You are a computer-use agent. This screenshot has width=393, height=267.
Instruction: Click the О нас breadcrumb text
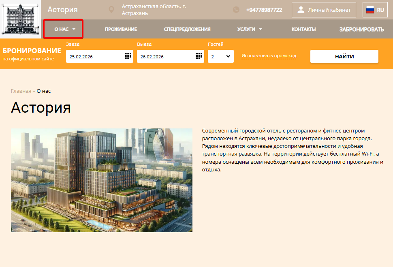tap(44, 91)
